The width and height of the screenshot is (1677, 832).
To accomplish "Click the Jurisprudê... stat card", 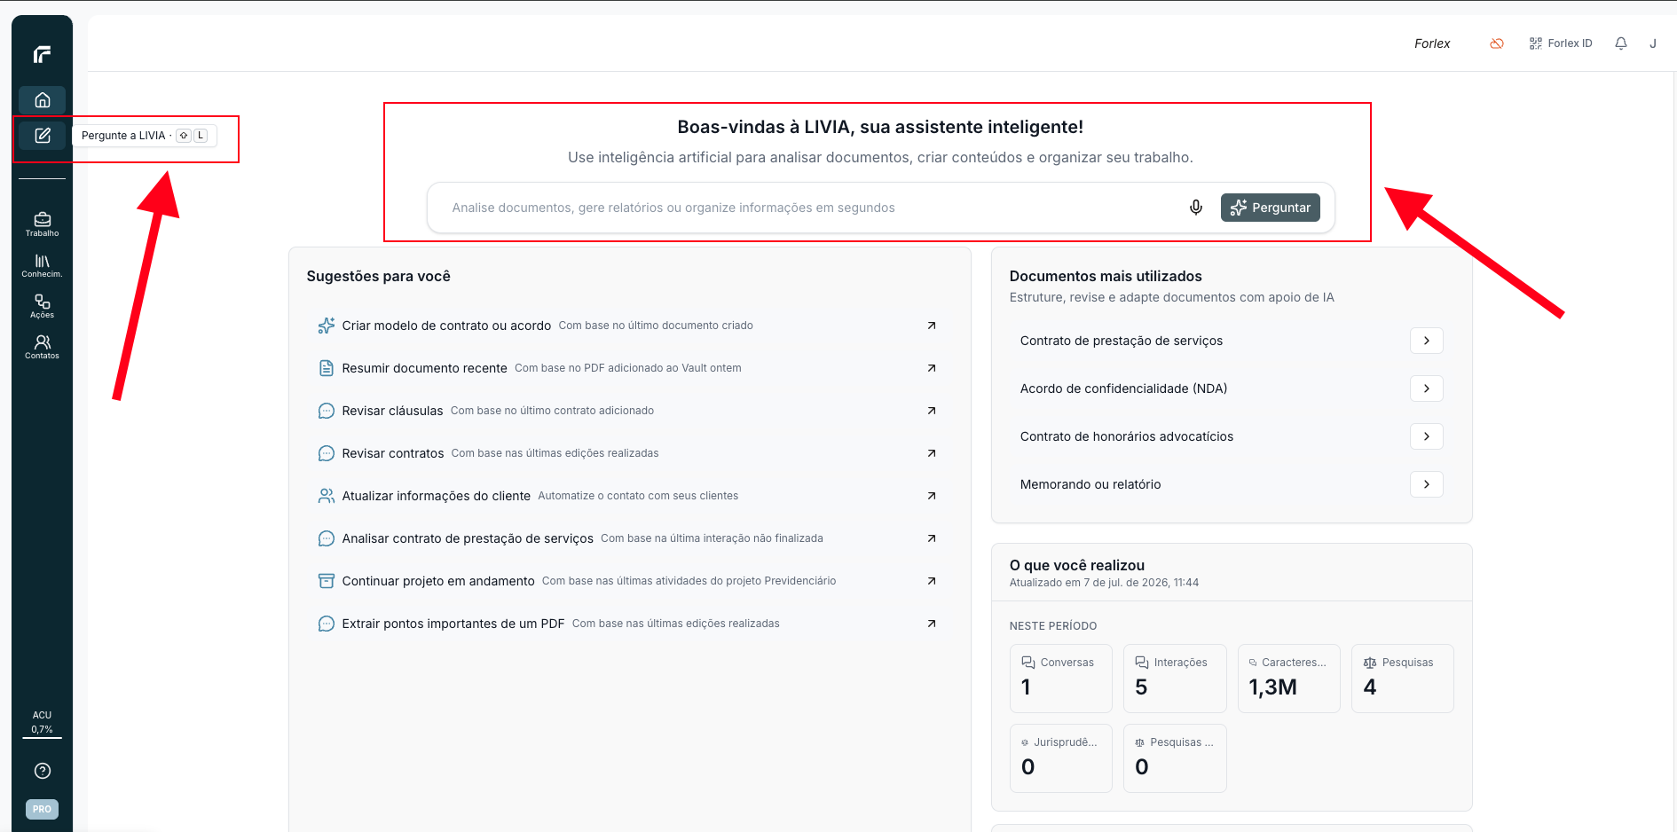I will [1061, 758].
